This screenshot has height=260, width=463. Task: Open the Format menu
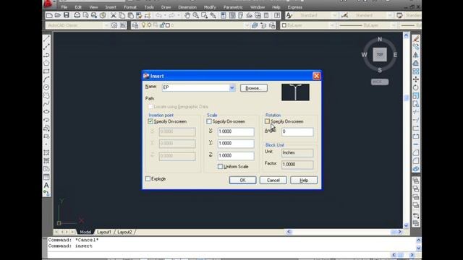(x=130, y=7)
